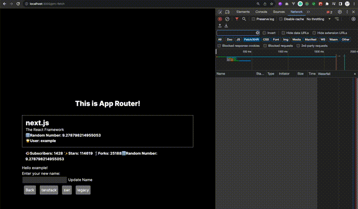Tick the Invert filter checkbox
Image resolution: width=358 pixels, height=209 pixels.
pyautogui.click(x=264, y=33)
